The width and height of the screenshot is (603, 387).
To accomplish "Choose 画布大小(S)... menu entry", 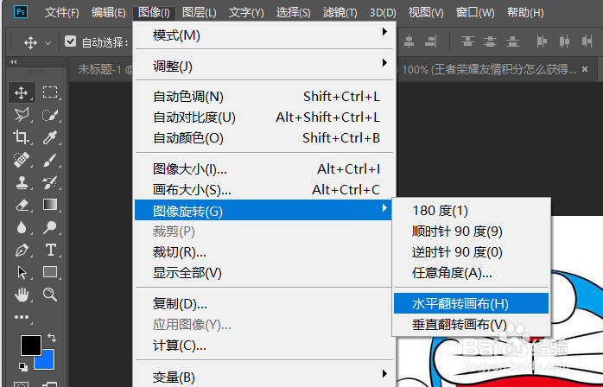I will click(263, 190).
